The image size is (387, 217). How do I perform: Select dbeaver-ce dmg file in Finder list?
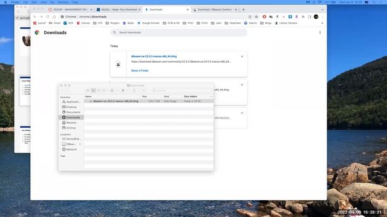click(149, 101)
